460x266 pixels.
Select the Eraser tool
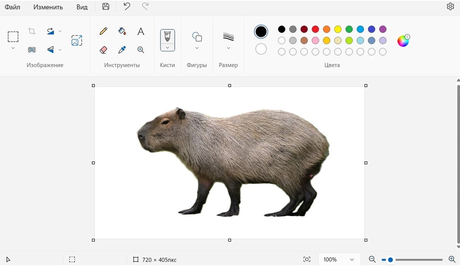click(x=103, y=49)
